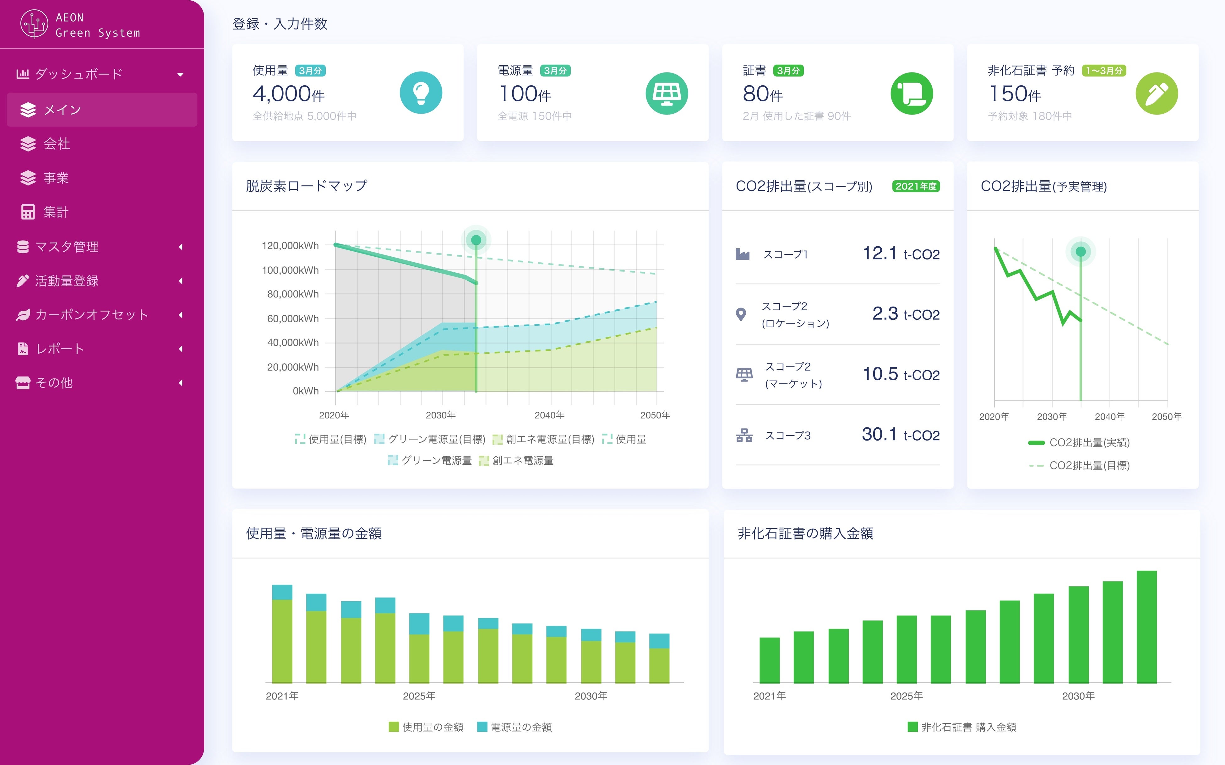1225x765 pixels.
Task: Expand the カーボンオフセット submenu arrow
Action: (x=180, y=315)
